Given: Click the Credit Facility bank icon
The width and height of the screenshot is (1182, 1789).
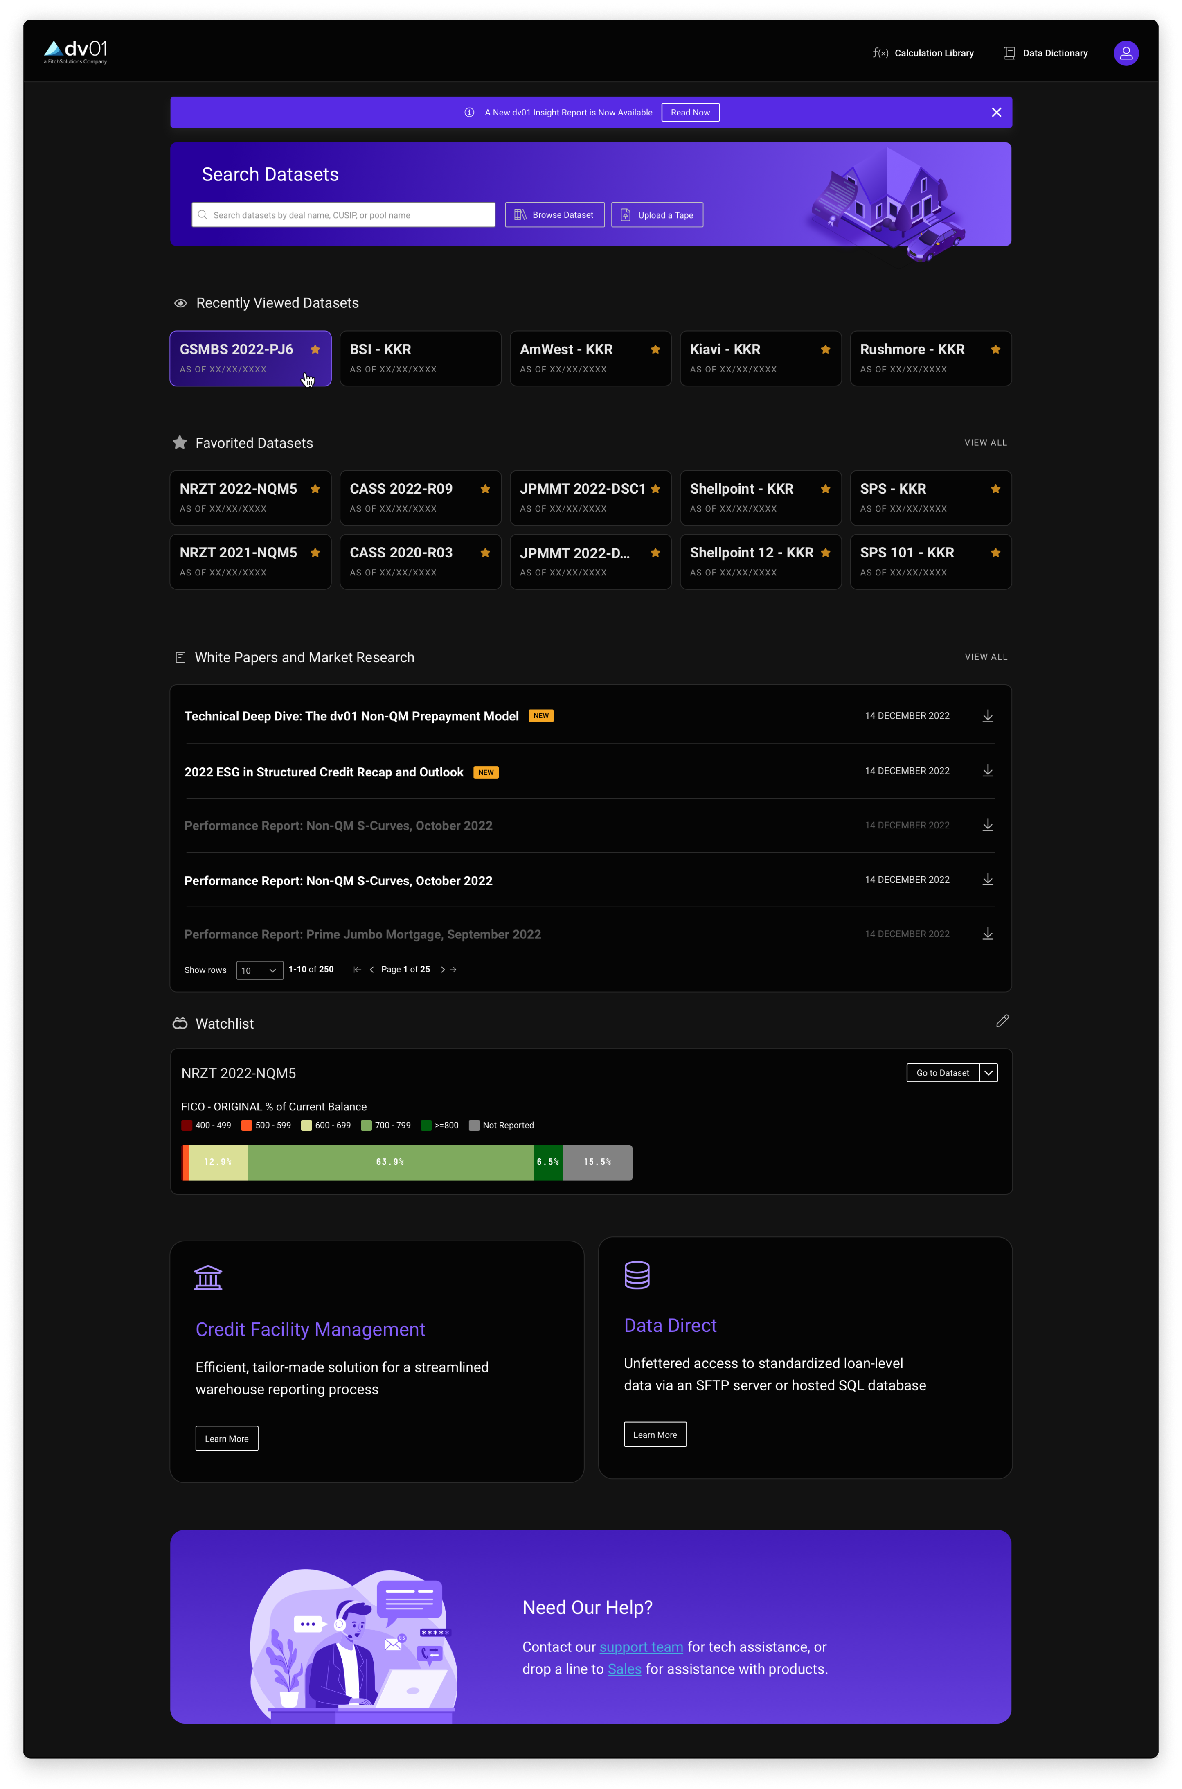Looking at the screenshot, I should tap(208, 1277).
